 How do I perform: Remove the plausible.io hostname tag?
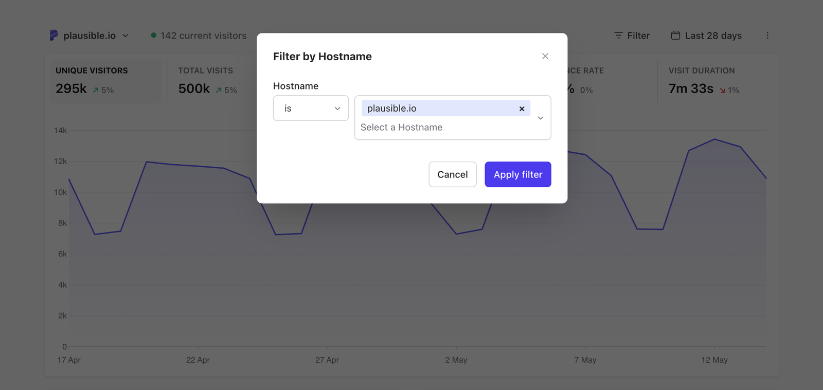(522, 109)
